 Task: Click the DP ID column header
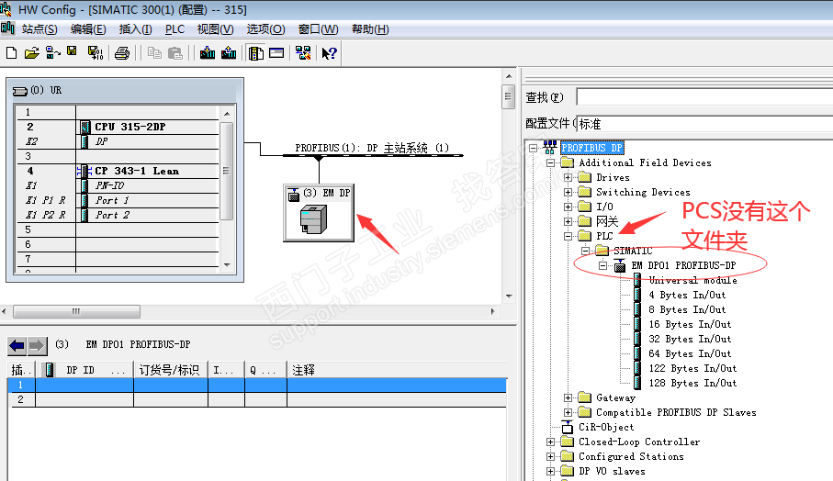point(84,370)
